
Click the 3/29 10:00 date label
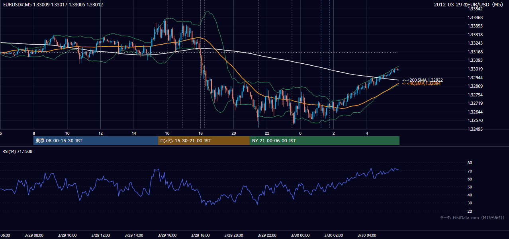click(67, 235)
